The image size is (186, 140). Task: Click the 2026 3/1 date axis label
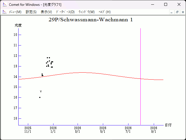(78, 129)
